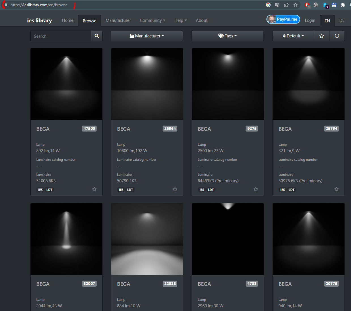Open the BEGA 26064 light preview thumbnail
This screenshot has width=351, height=311.
(x=147, y=84)
